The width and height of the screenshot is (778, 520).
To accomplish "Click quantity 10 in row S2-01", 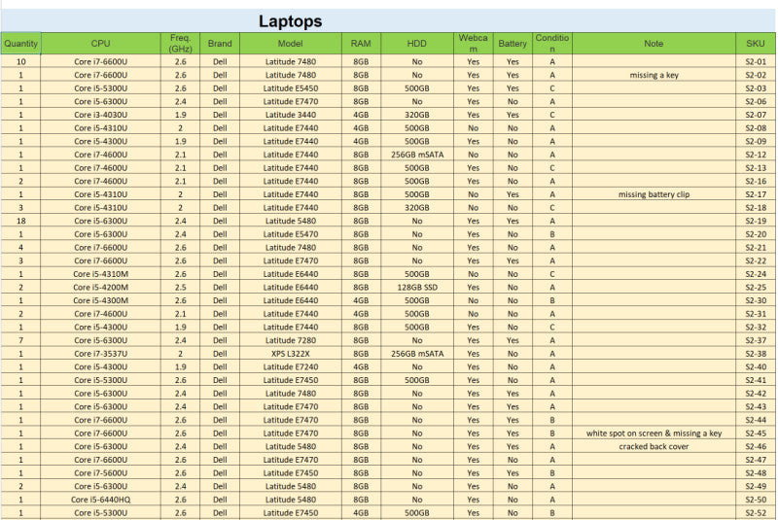I will pyautogui.click(x=20, y=62).
